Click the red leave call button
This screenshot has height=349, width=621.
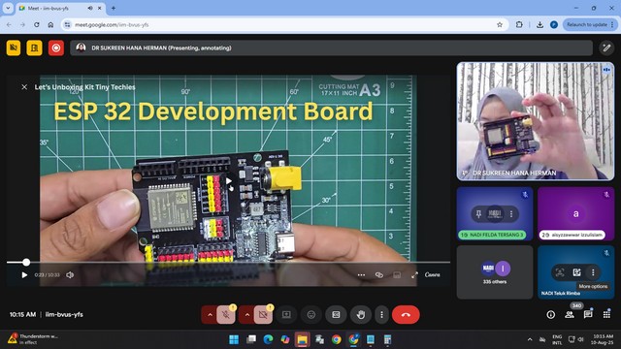coord(406,314)
